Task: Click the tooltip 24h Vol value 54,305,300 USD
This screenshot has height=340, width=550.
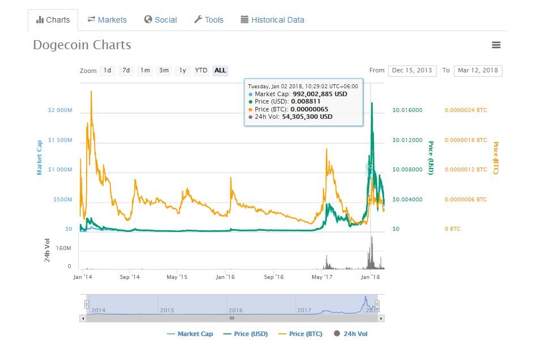Action: [x=307, y=117]
